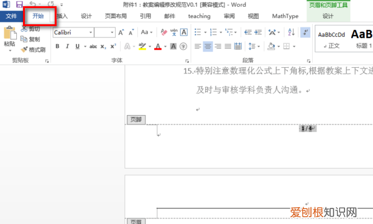Toggle superscript x² formatting
Viewport: 373px width, 224px height.
(113, 46)
